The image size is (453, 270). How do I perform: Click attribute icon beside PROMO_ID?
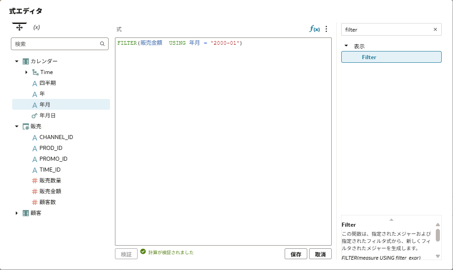pos(35,159)
